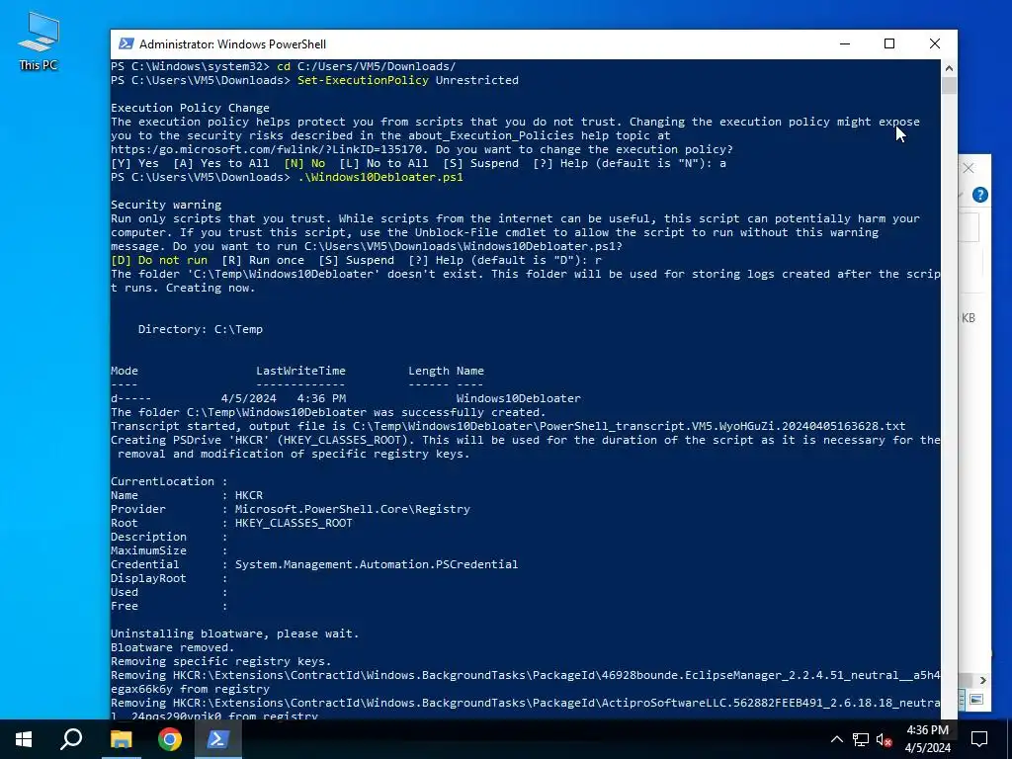The image size is (1012, 759).
Task: Click the PowerShell scrollbar up arrow
Action: pyautogui.click(x=949, y=68)
